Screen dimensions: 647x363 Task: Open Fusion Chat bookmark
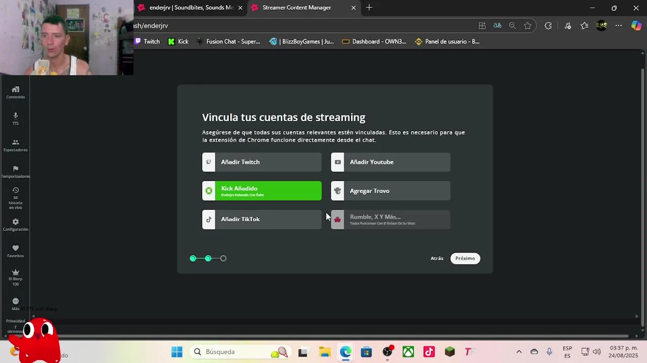228,42
